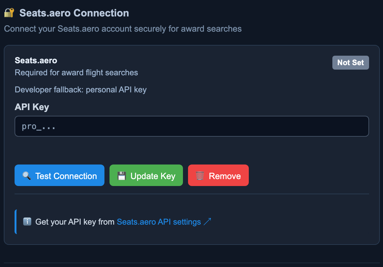Click 'Connect your Seats.aero account securely' subtitle
383x267 pixels.
tap(123, 29)
